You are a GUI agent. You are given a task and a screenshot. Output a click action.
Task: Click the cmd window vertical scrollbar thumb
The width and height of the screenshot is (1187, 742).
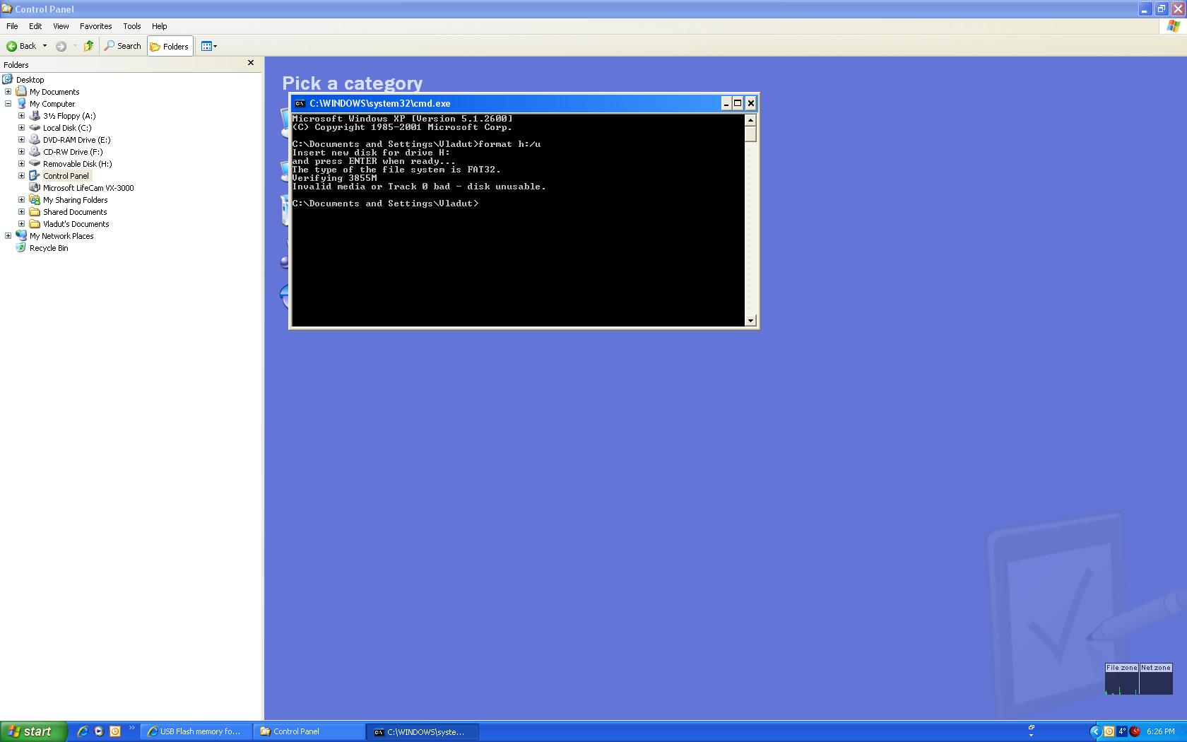coord(750,134)
